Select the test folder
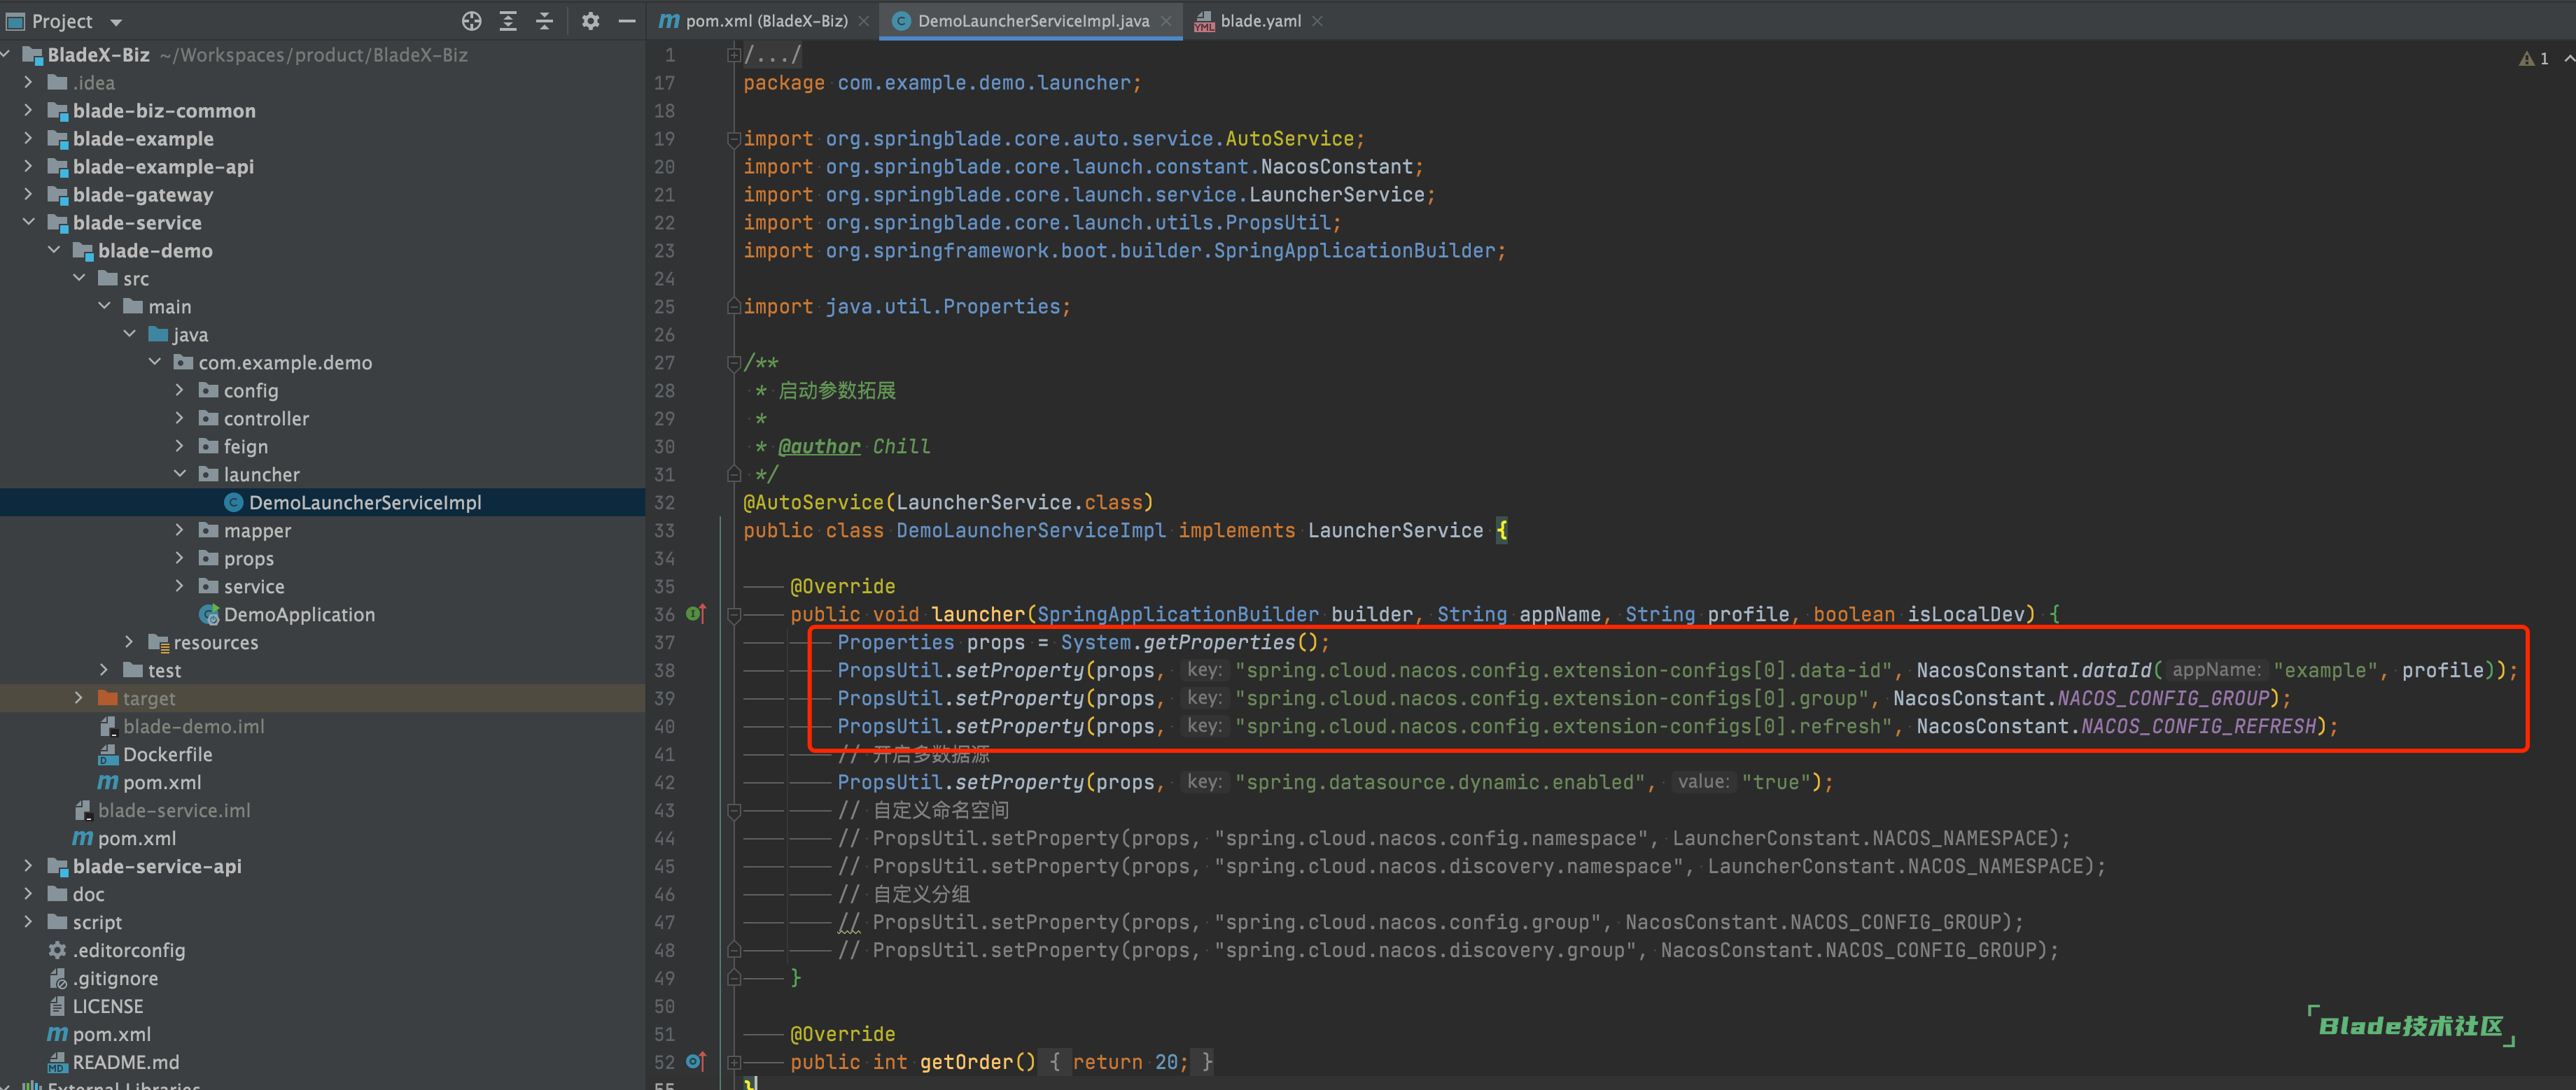 (164, 670)
